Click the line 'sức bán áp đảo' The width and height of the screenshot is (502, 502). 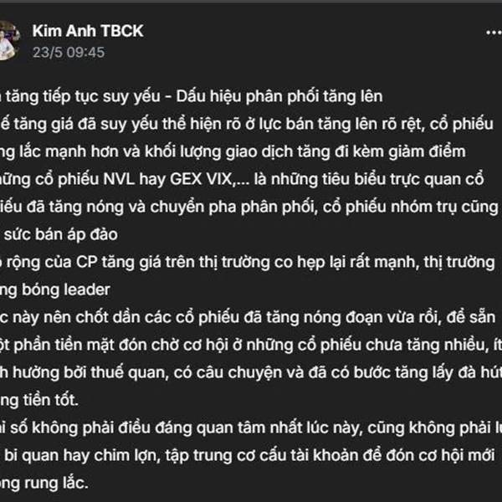pos(59,234)
